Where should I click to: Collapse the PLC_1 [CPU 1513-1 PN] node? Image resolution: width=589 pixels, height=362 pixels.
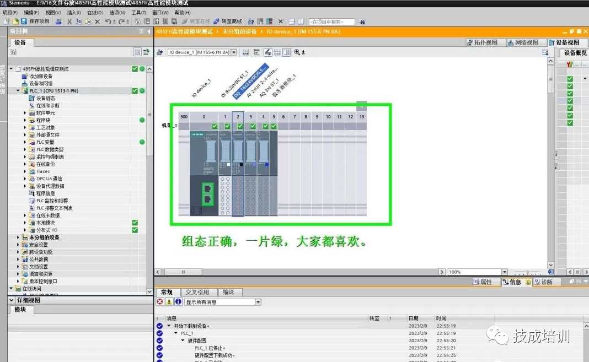tap(18, 91)
